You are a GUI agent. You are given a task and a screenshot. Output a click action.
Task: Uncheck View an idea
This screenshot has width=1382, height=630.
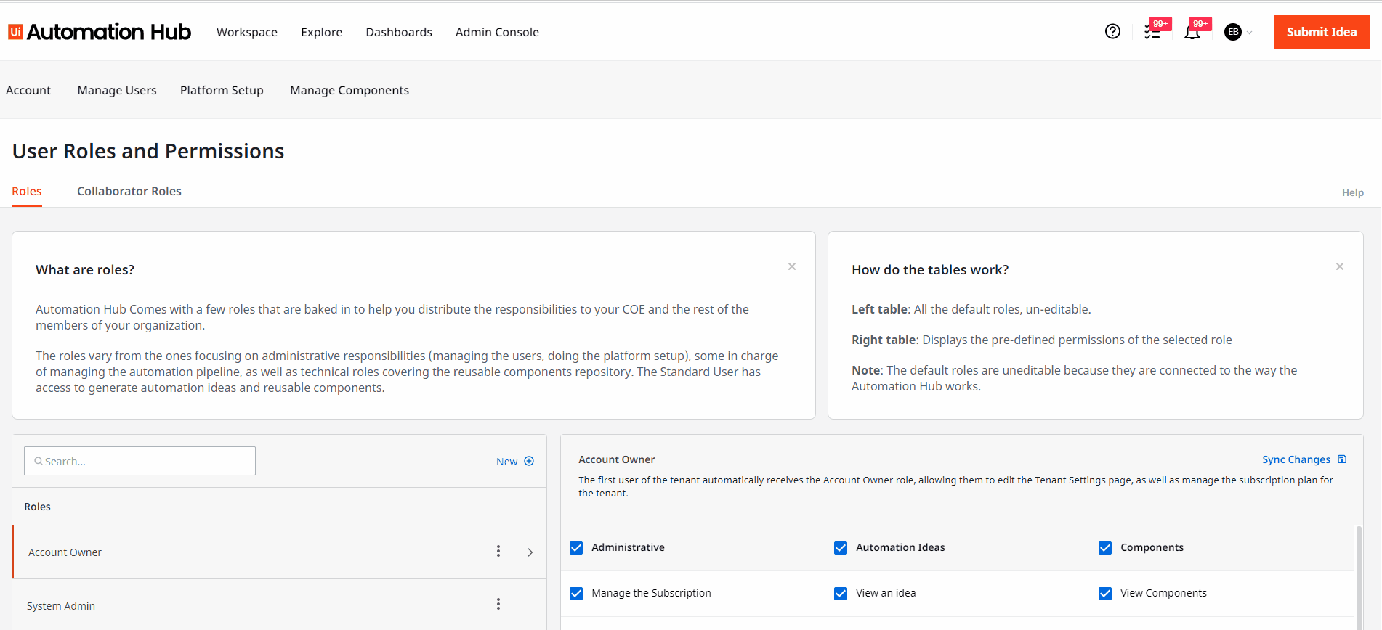pyautogui.click(x=841, y=594)
